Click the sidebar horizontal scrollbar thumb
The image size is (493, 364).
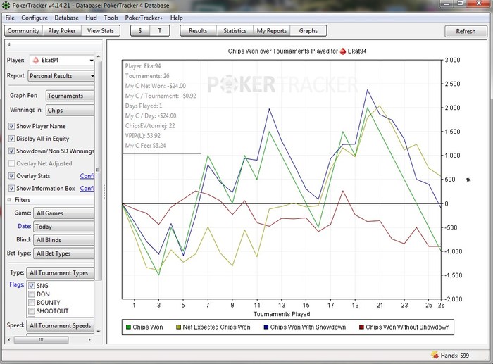pos(42,339)
